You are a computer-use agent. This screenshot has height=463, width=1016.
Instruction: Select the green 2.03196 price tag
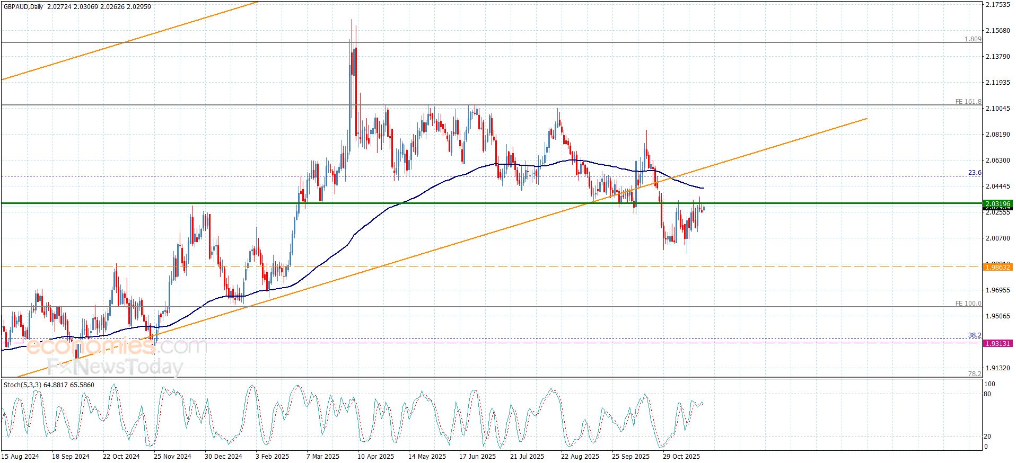coord(997,203)
